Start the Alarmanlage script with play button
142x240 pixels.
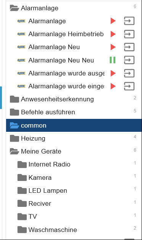tap(113, 21)
